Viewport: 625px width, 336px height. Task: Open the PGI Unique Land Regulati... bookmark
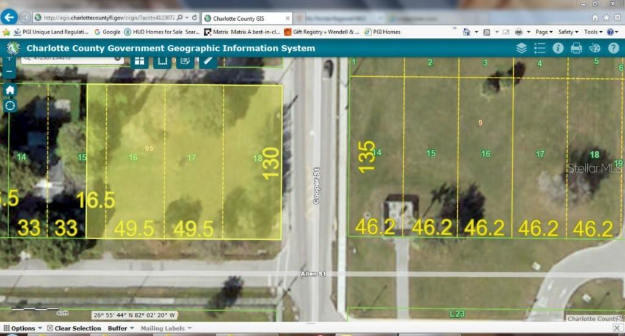tap(51, 32)
